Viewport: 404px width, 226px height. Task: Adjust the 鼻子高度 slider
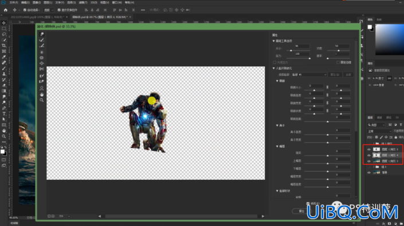[x=327, y=135]
